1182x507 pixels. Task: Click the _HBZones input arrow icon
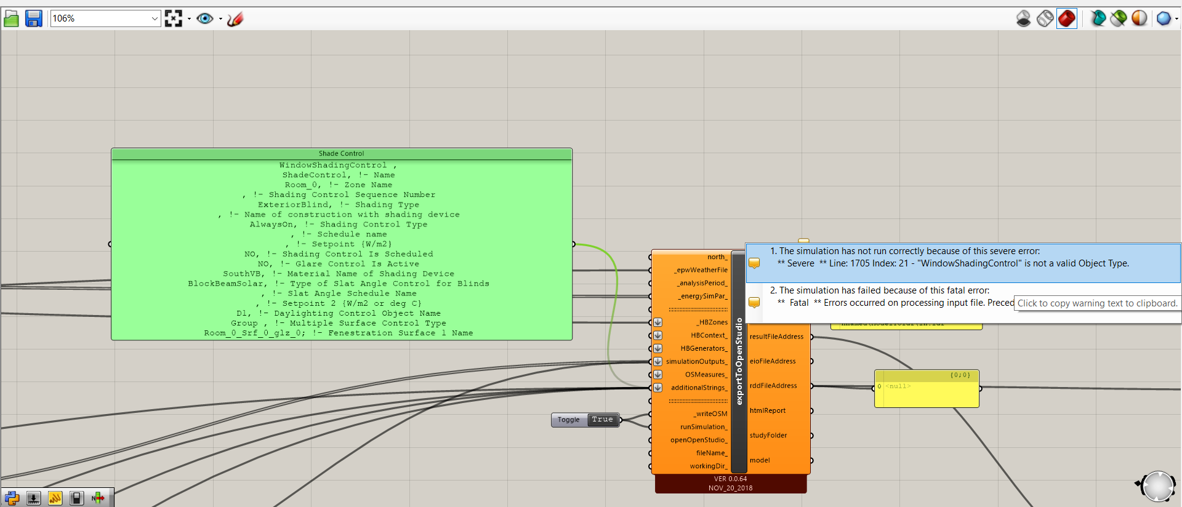point(657,322)
